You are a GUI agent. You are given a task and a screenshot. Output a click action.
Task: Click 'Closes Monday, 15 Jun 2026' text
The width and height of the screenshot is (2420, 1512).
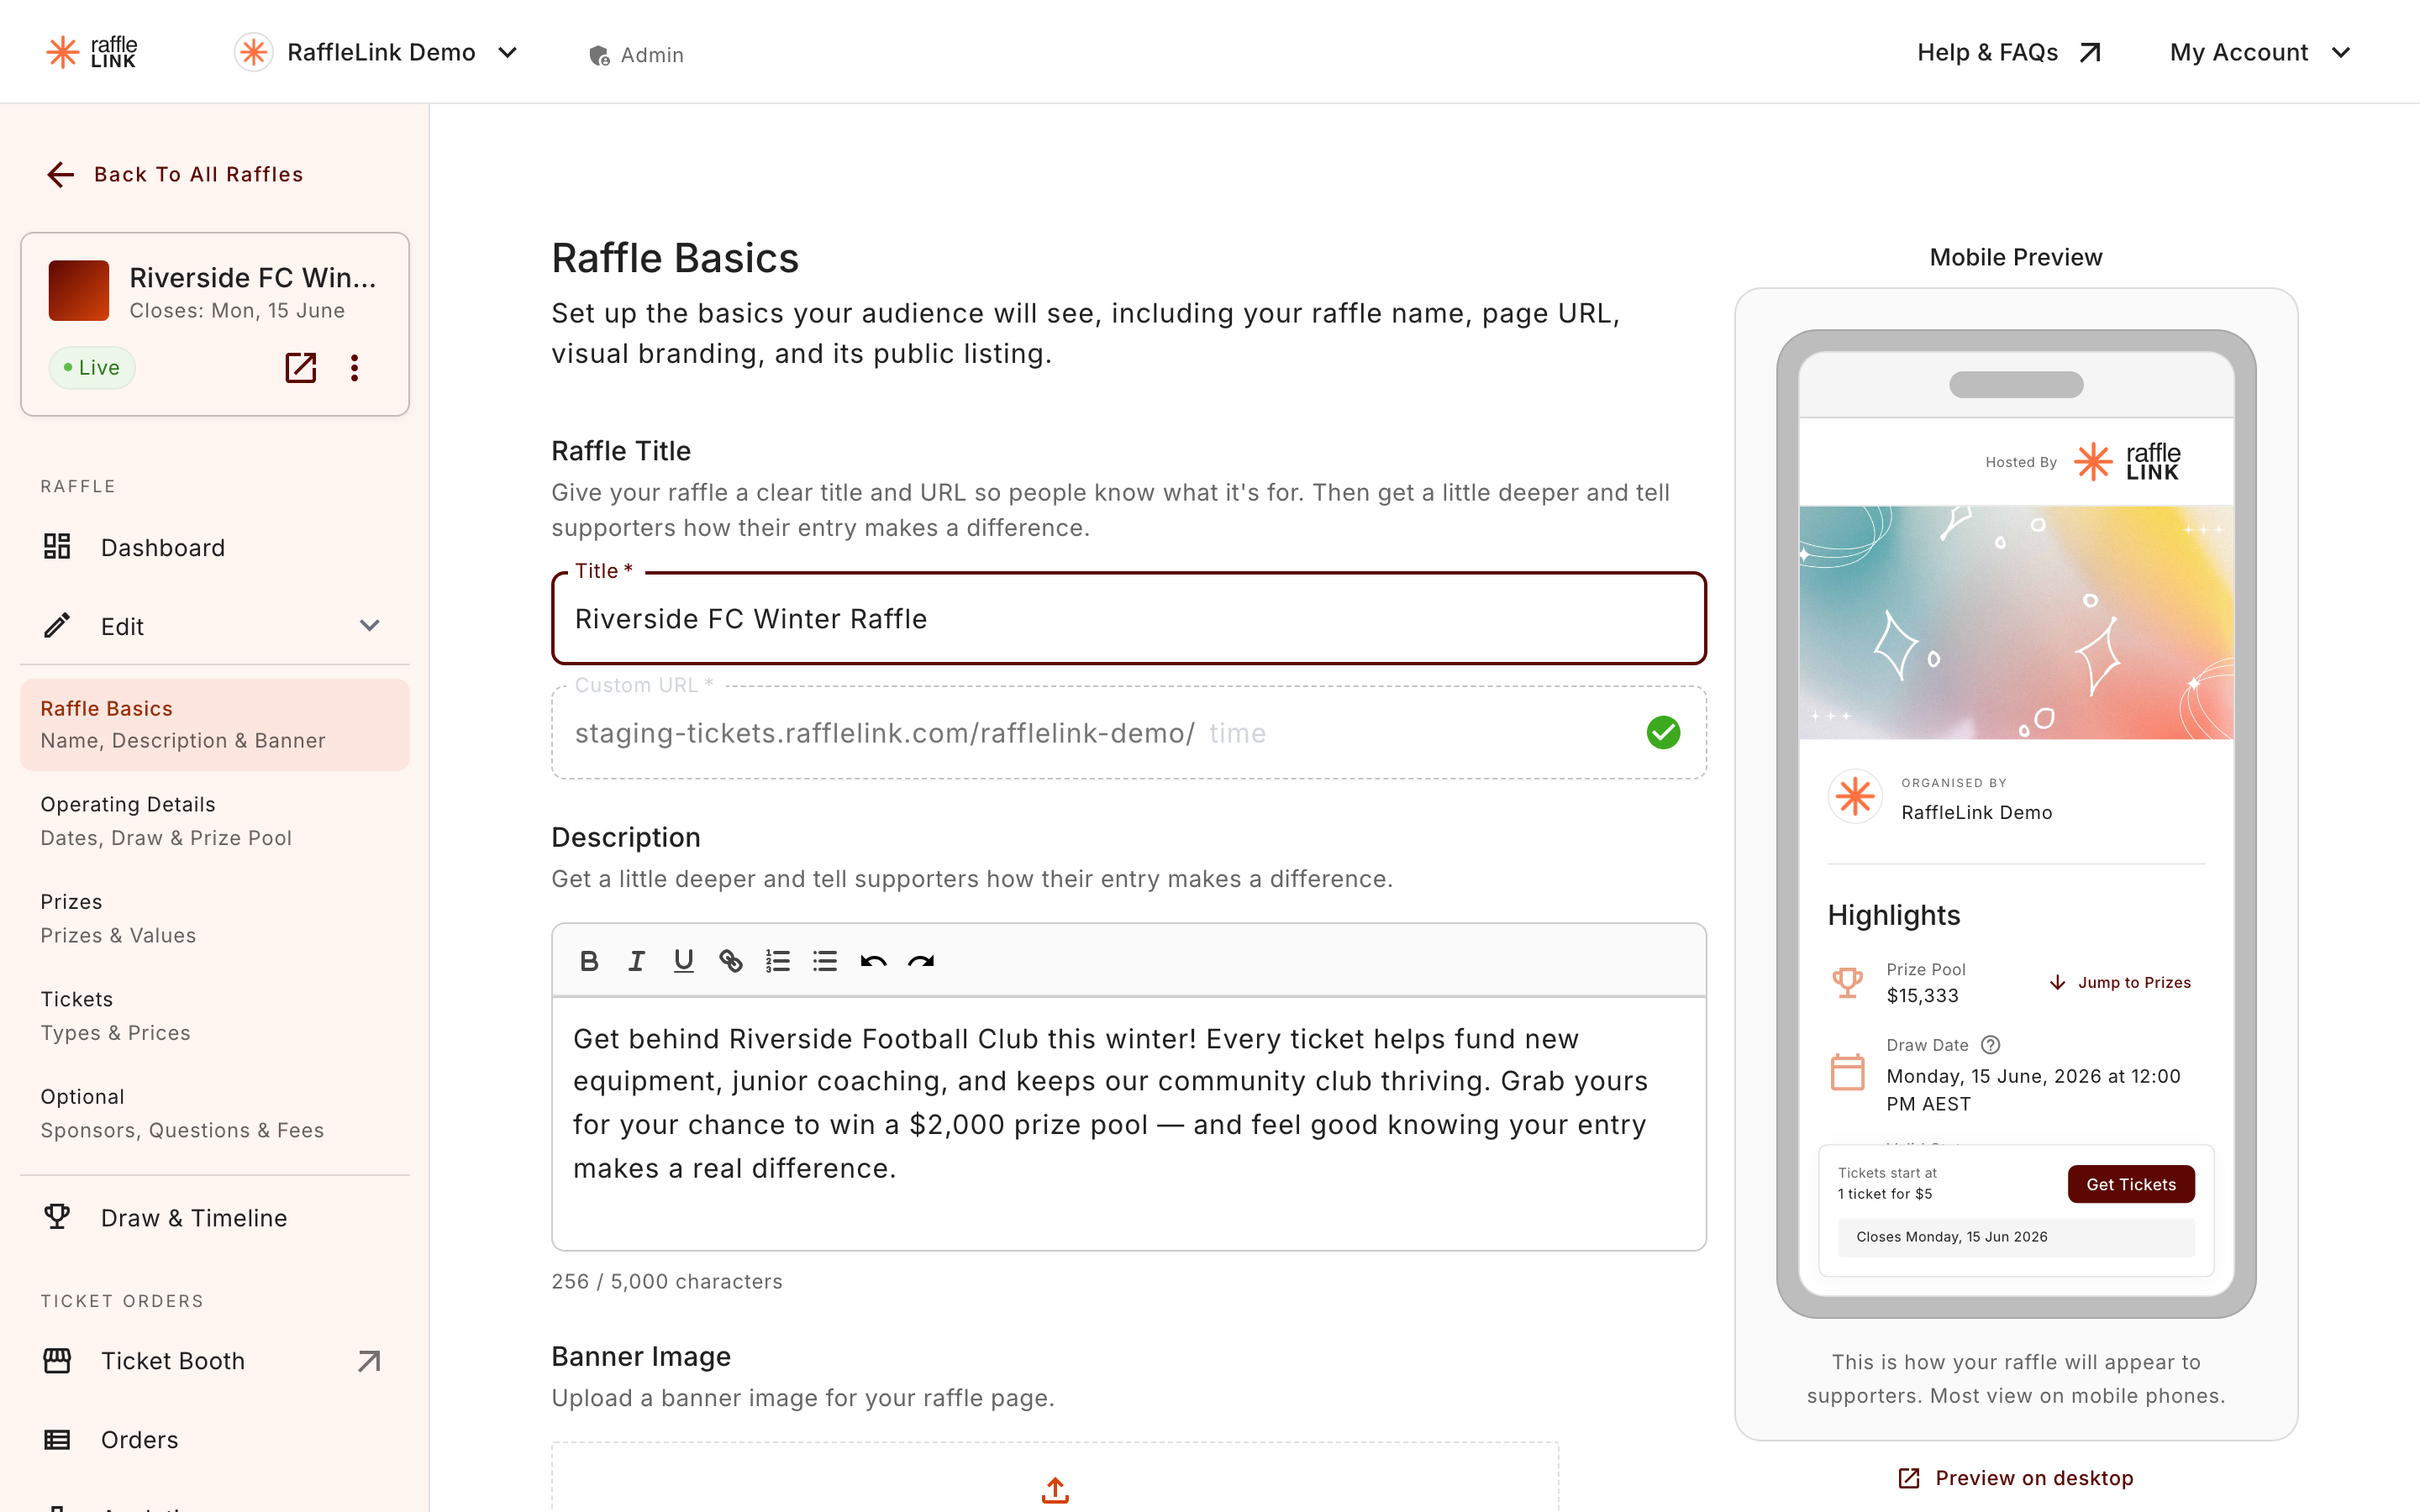1951,1237
